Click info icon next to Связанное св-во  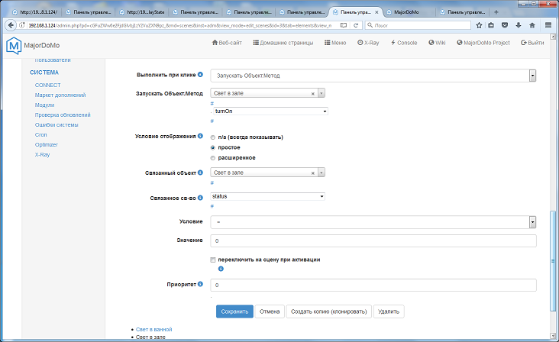coord(200,198)
